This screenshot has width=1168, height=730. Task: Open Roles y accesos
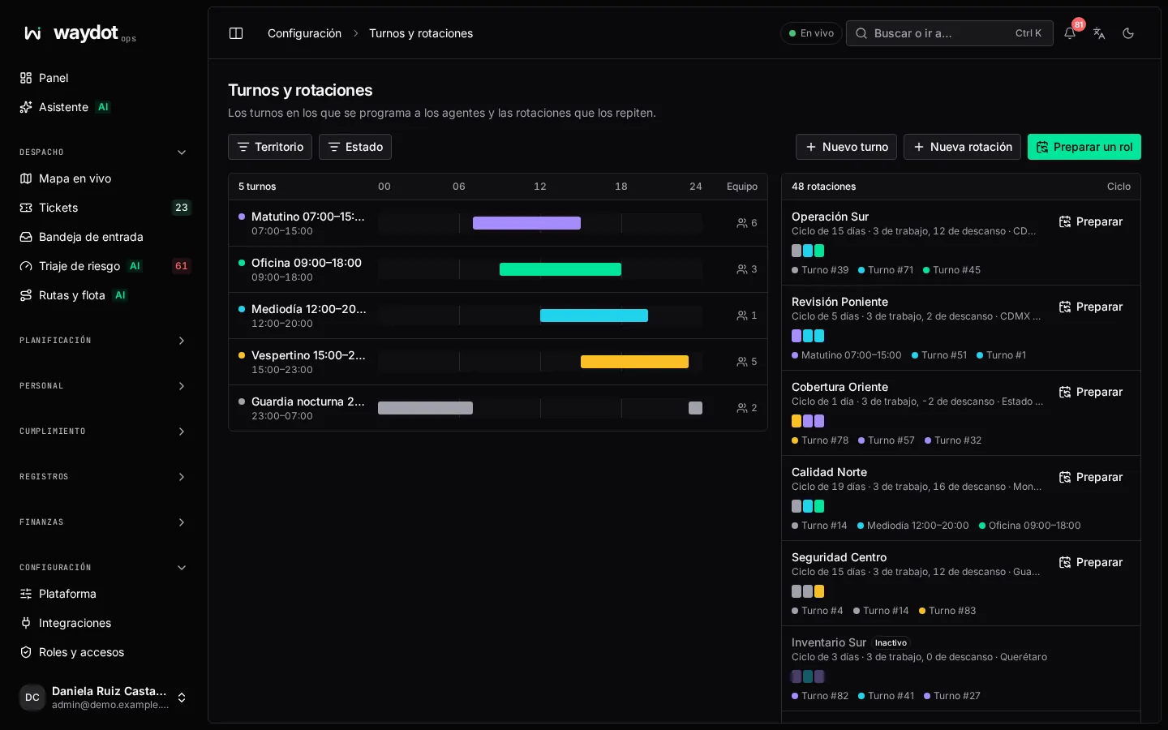(x=104, y=652)
